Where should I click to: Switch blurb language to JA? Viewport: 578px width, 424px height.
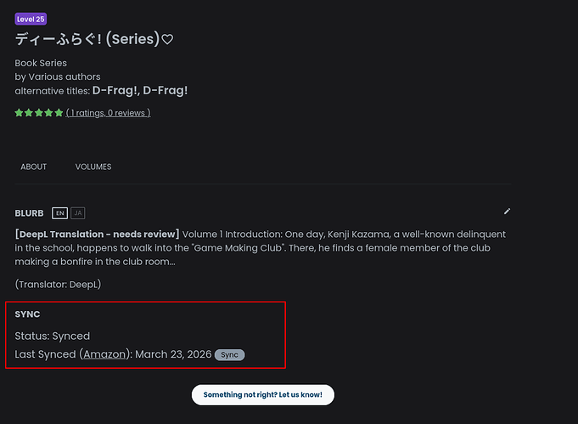78,213
